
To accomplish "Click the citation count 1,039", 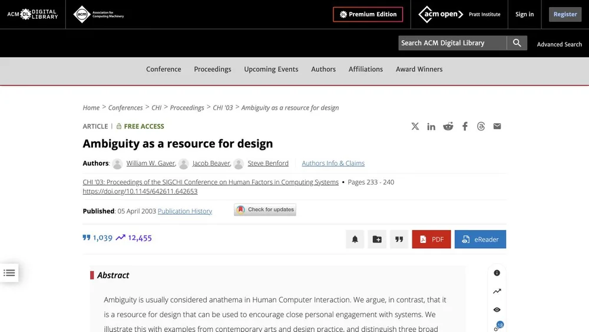I will [x=98, y=238].
